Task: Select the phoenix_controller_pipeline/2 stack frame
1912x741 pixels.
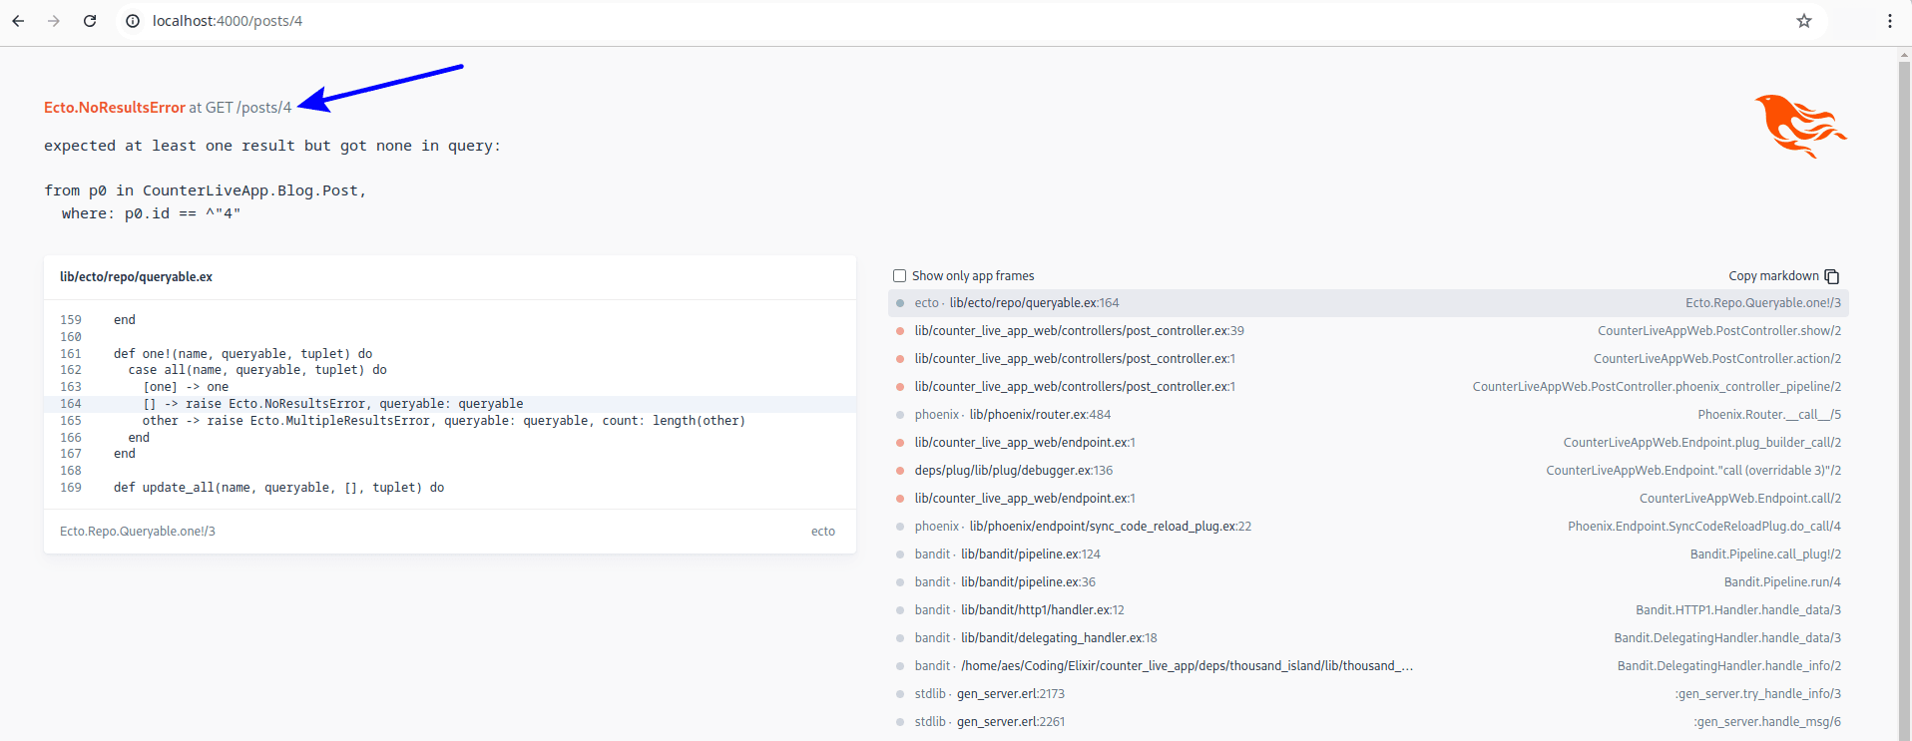Action: pos(1368,387)
